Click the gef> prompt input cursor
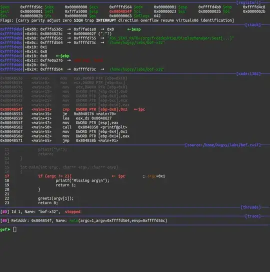Screen dimensions: 270x272 click(x=14, y=229)
